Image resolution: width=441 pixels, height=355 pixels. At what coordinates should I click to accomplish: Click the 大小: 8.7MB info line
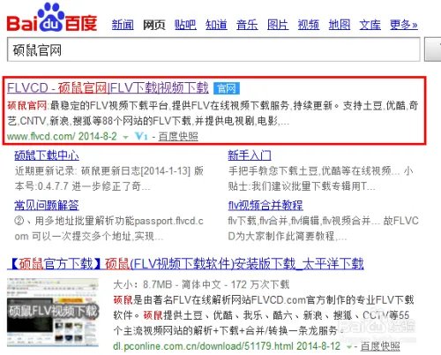201,284
